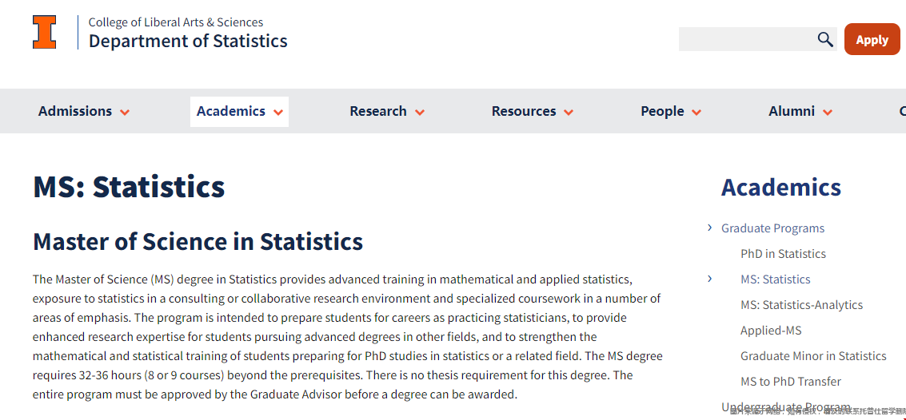Expand the People dropdown chevron
Image resolution: width=906 pixels, height=420 pixels.
696,113
